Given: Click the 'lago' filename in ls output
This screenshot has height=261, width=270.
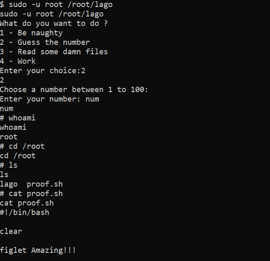Looking at the screenshot, I should click(x=9, y=185).
